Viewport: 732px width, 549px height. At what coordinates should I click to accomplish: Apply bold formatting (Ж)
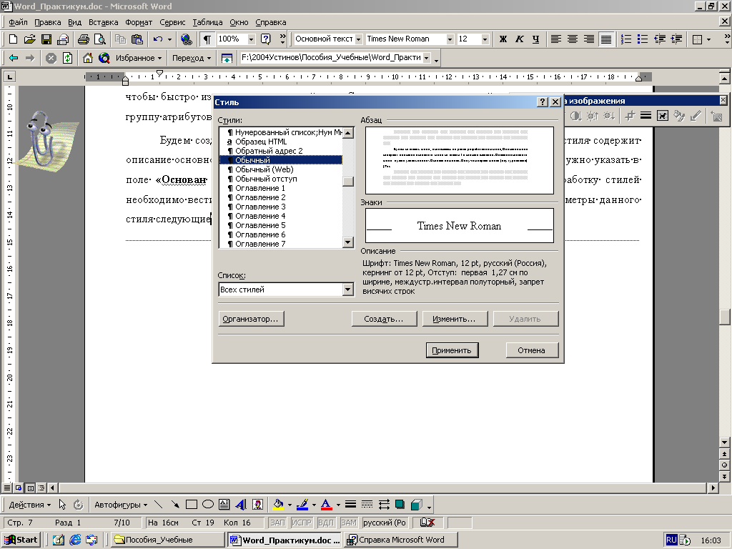coord(503,39)
